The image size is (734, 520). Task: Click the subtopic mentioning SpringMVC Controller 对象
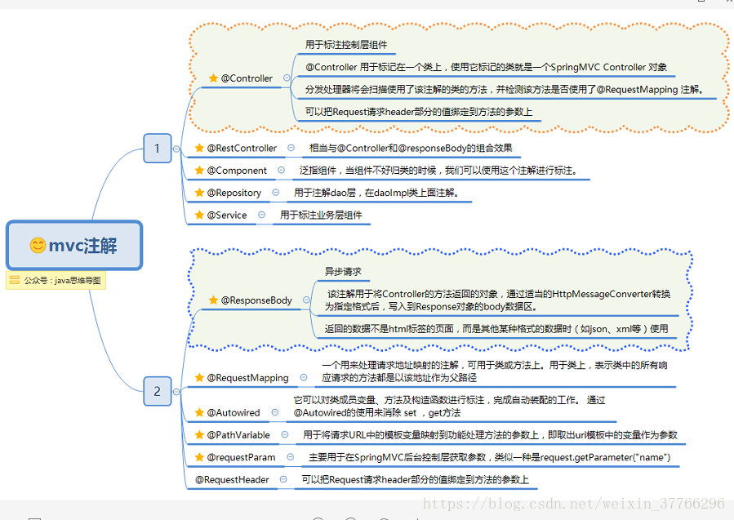(486, 67)
